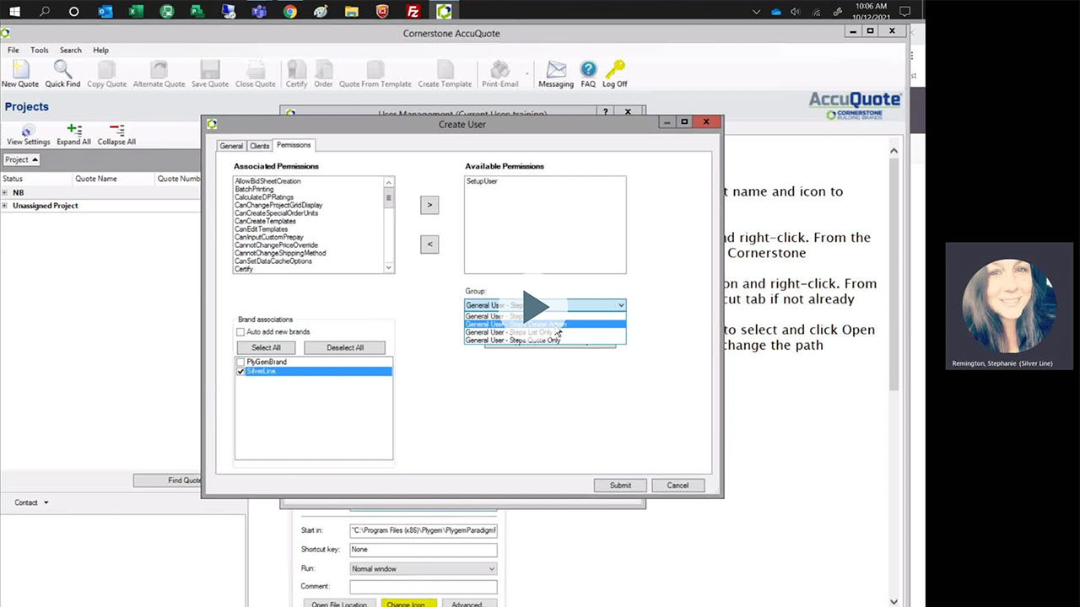Open the Run Normal window combo box

(423, 568)
